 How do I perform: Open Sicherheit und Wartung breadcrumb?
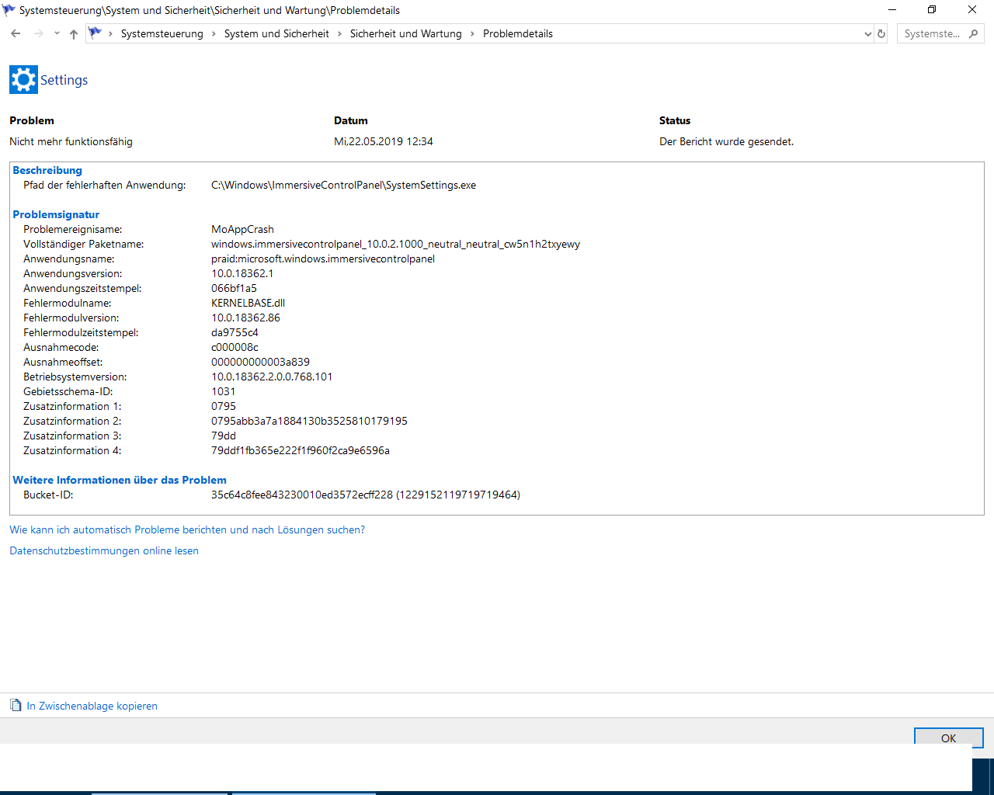(x=405, y=33)
